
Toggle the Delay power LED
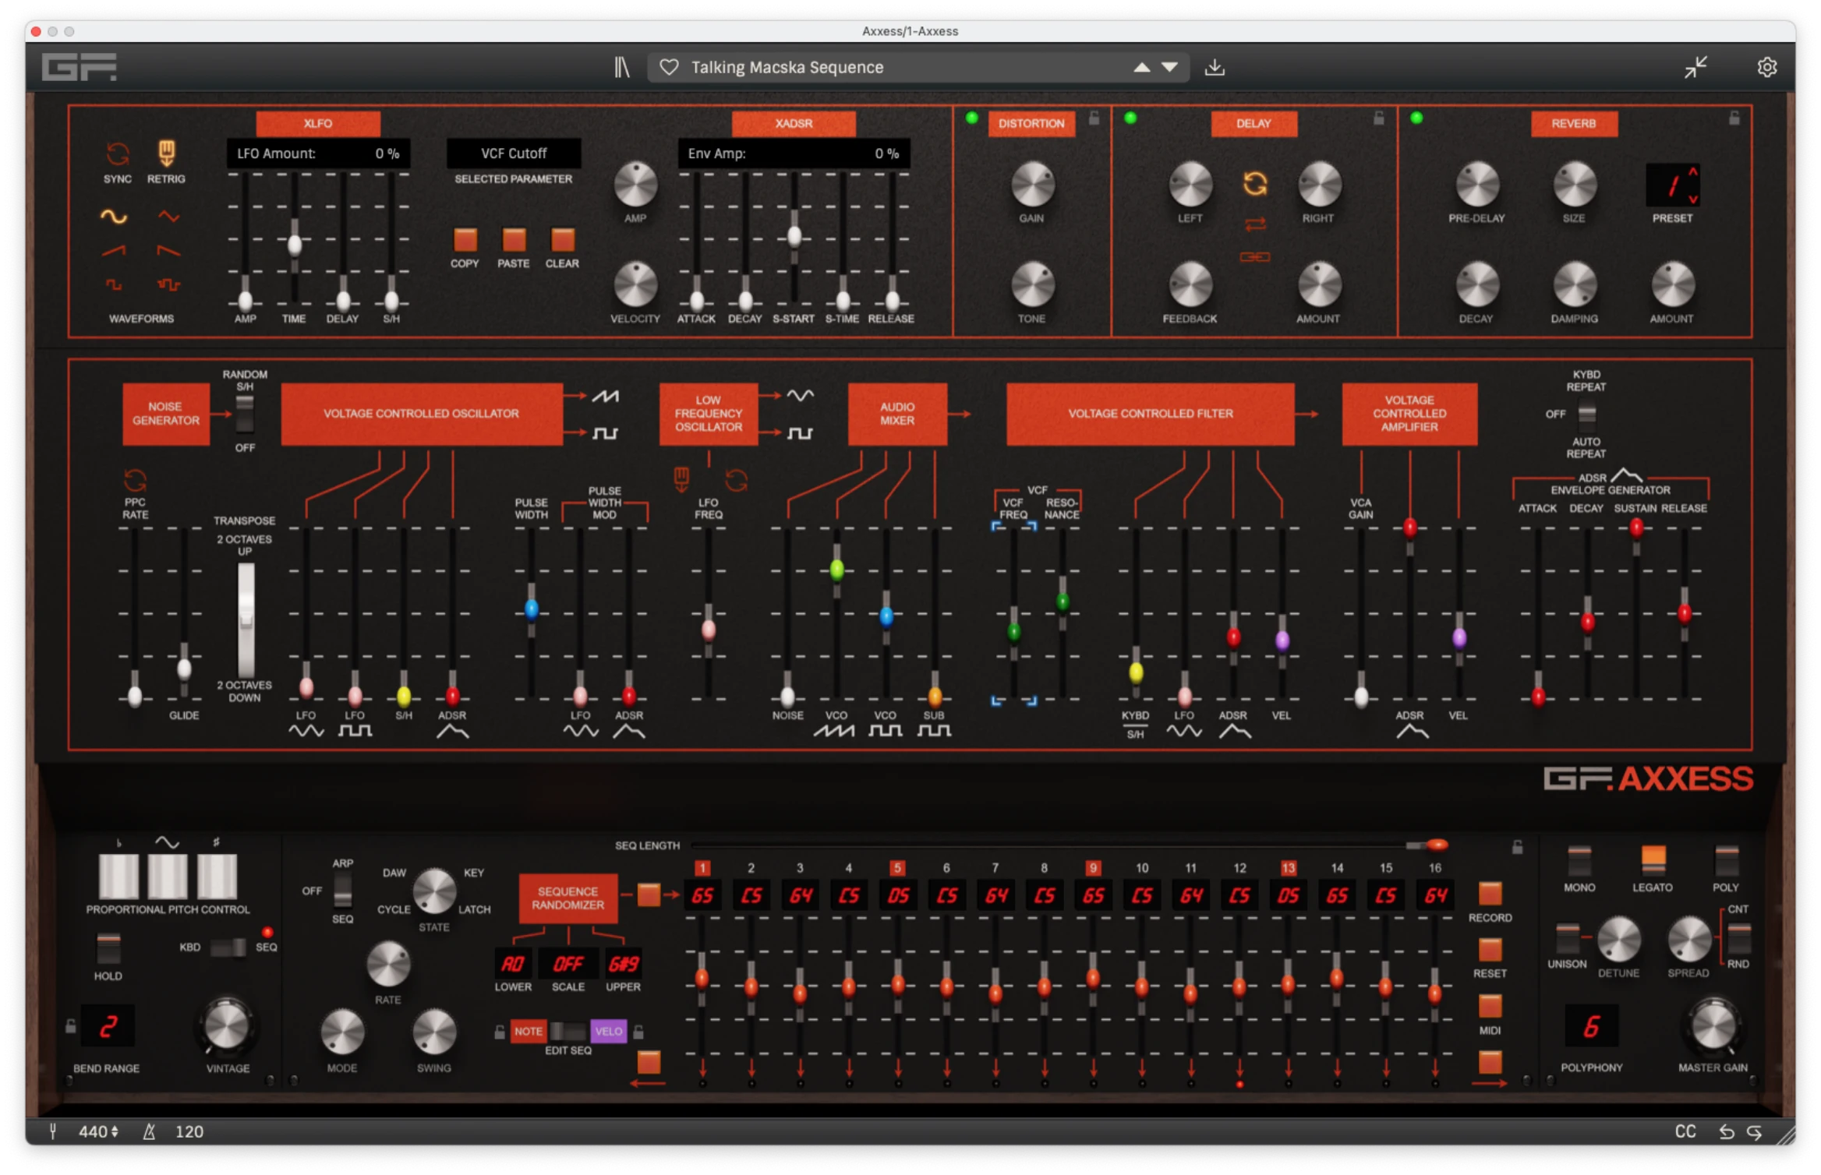(1130, 118)
